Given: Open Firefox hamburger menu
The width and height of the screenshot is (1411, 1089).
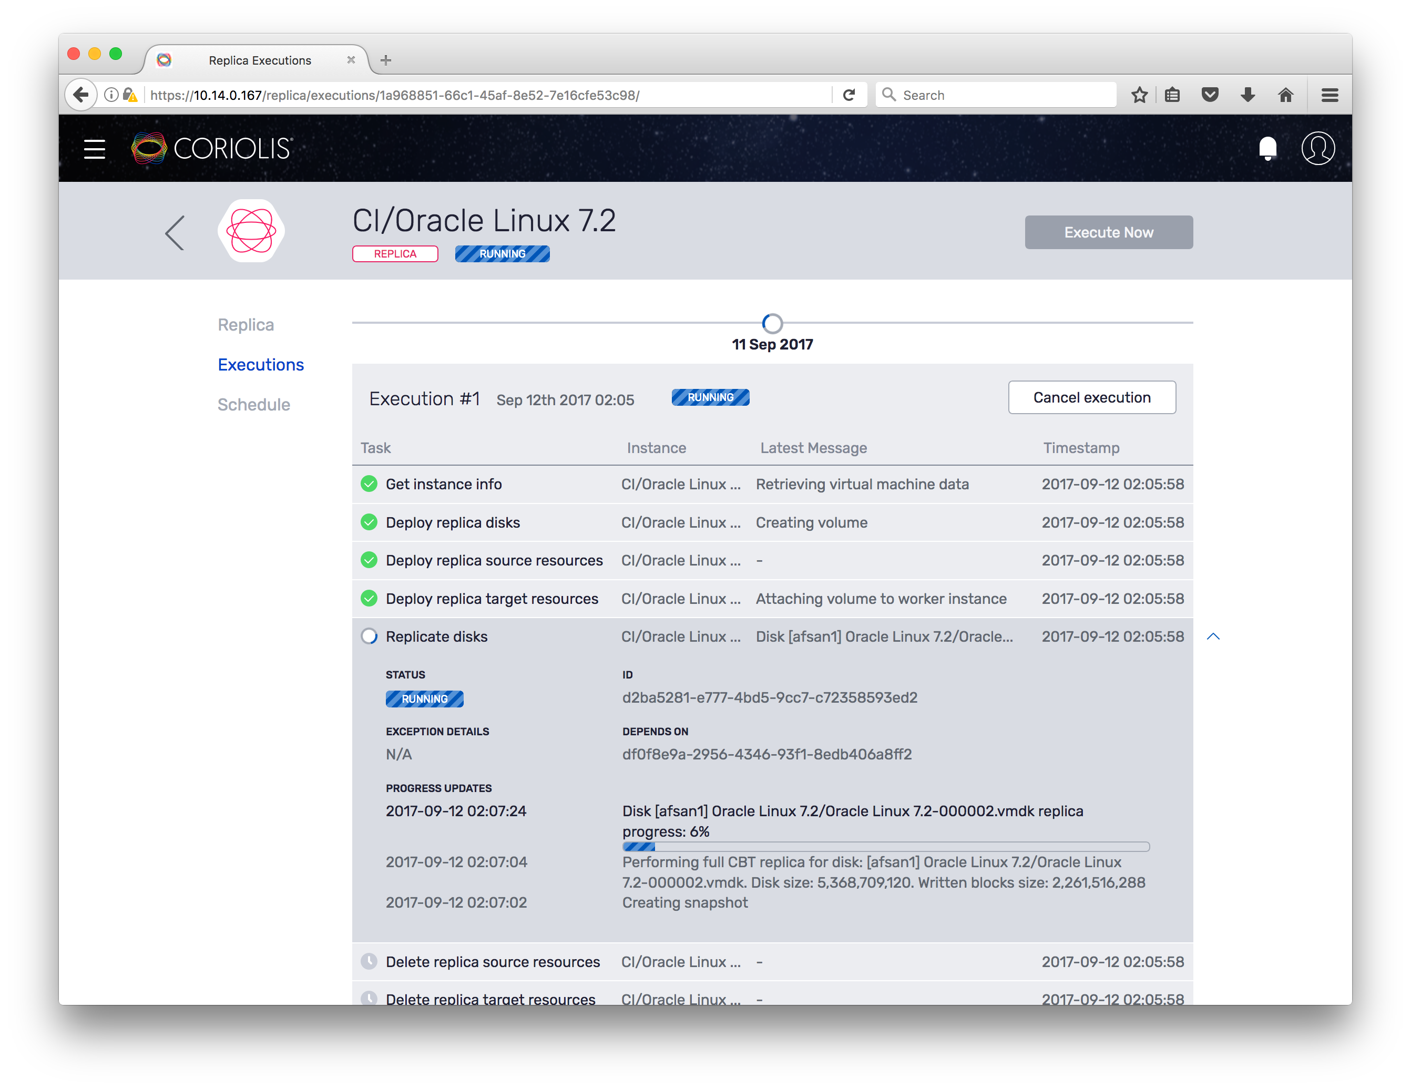Looking at the screenshot, I should coord(1329,95).
